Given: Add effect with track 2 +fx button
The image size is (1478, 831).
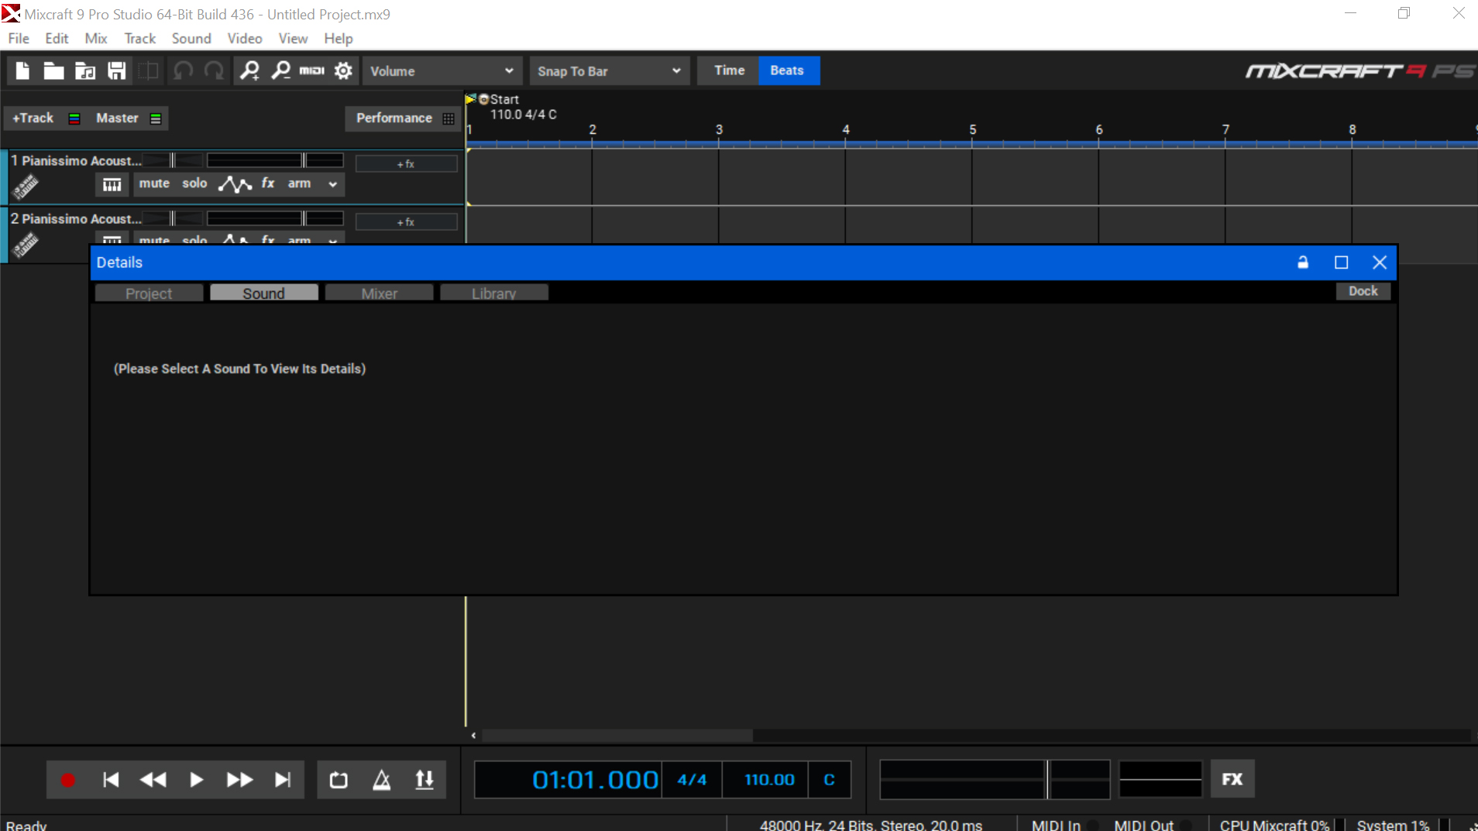Looking at the screenshot, I should pyautogui.click(x=406, y=221).
